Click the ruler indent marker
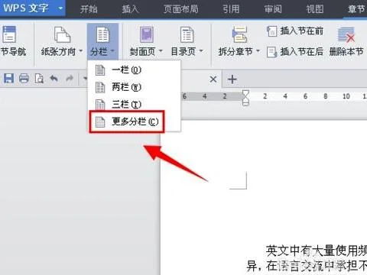Image resolution: width=367 pixels, height=275 pixels. (245, 98)
